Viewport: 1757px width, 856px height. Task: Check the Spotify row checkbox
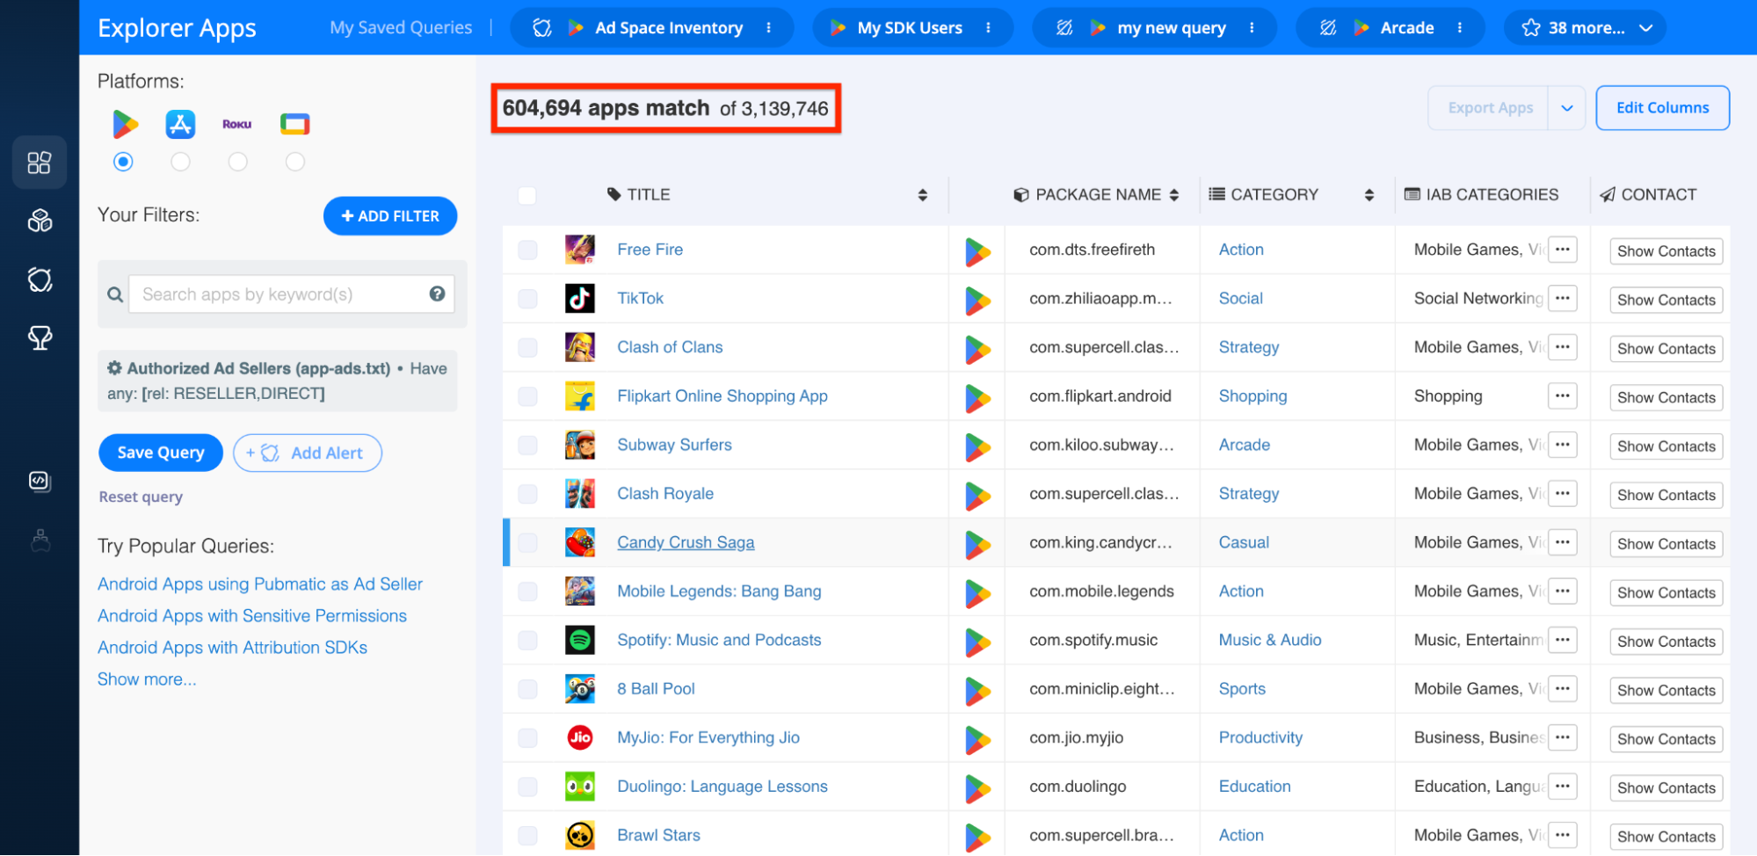pyautogui.click(x=527, y=640)
